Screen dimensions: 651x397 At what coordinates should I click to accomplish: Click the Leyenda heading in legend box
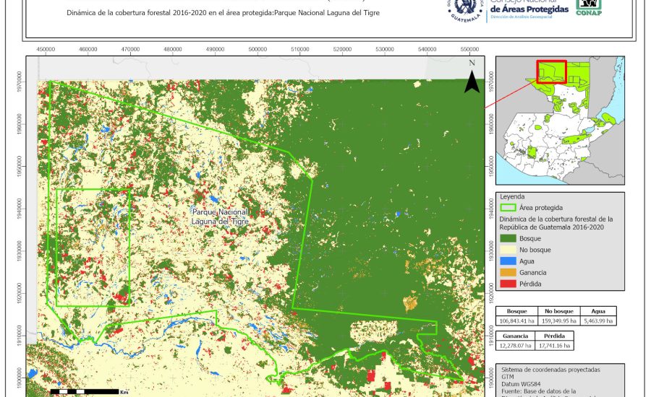(511, 196)
